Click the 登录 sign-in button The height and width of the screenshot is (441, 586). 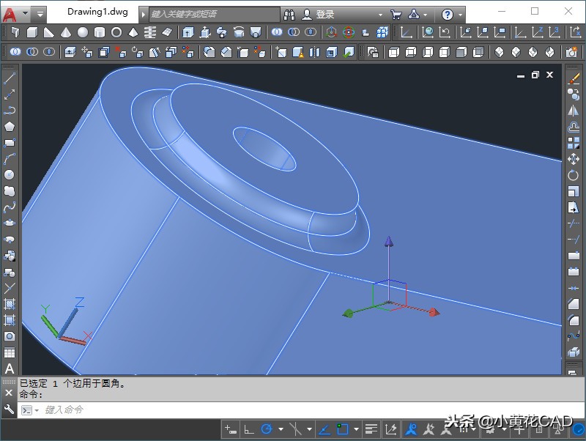324,14
